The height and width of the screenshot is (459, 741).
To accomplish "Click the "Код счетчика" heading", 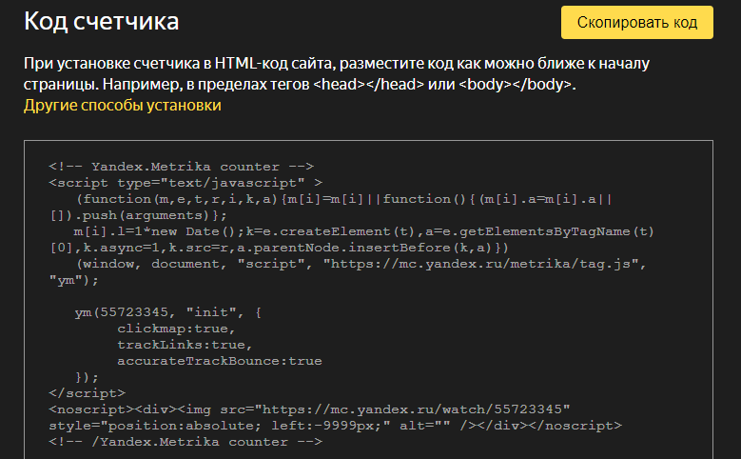I will pos(102,21).
